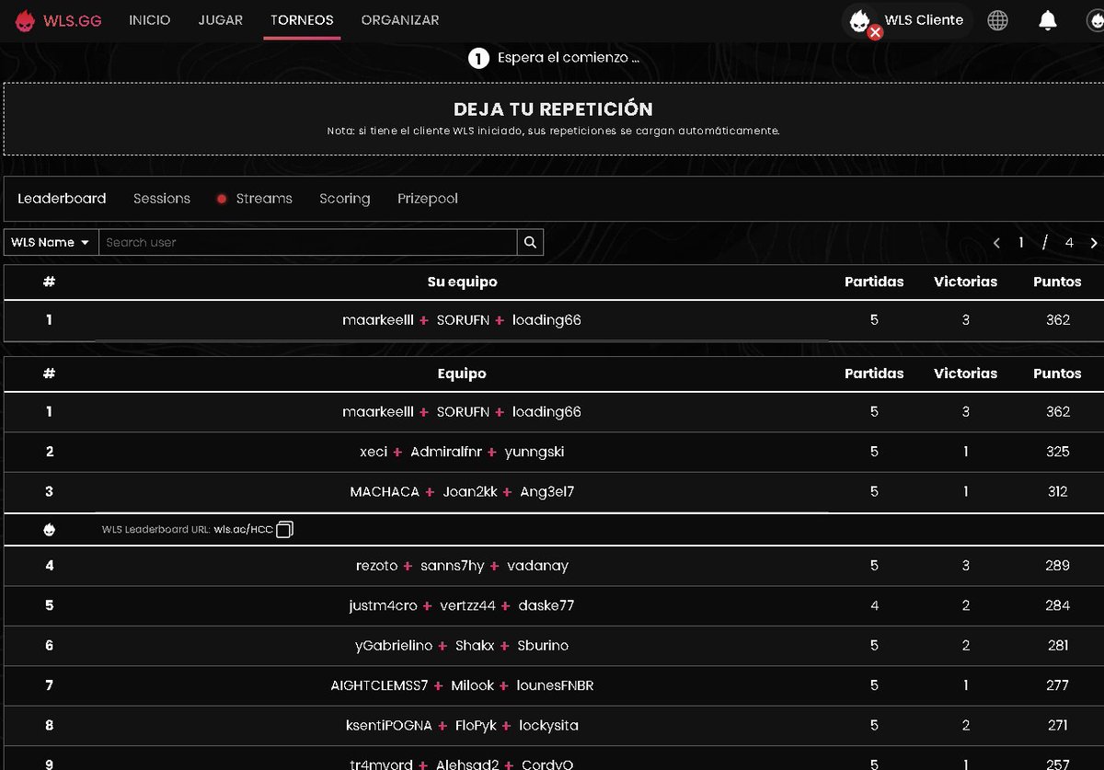Click player MACHACA
This screenshot has height=770, width=1104.
(x=385, y=492)
